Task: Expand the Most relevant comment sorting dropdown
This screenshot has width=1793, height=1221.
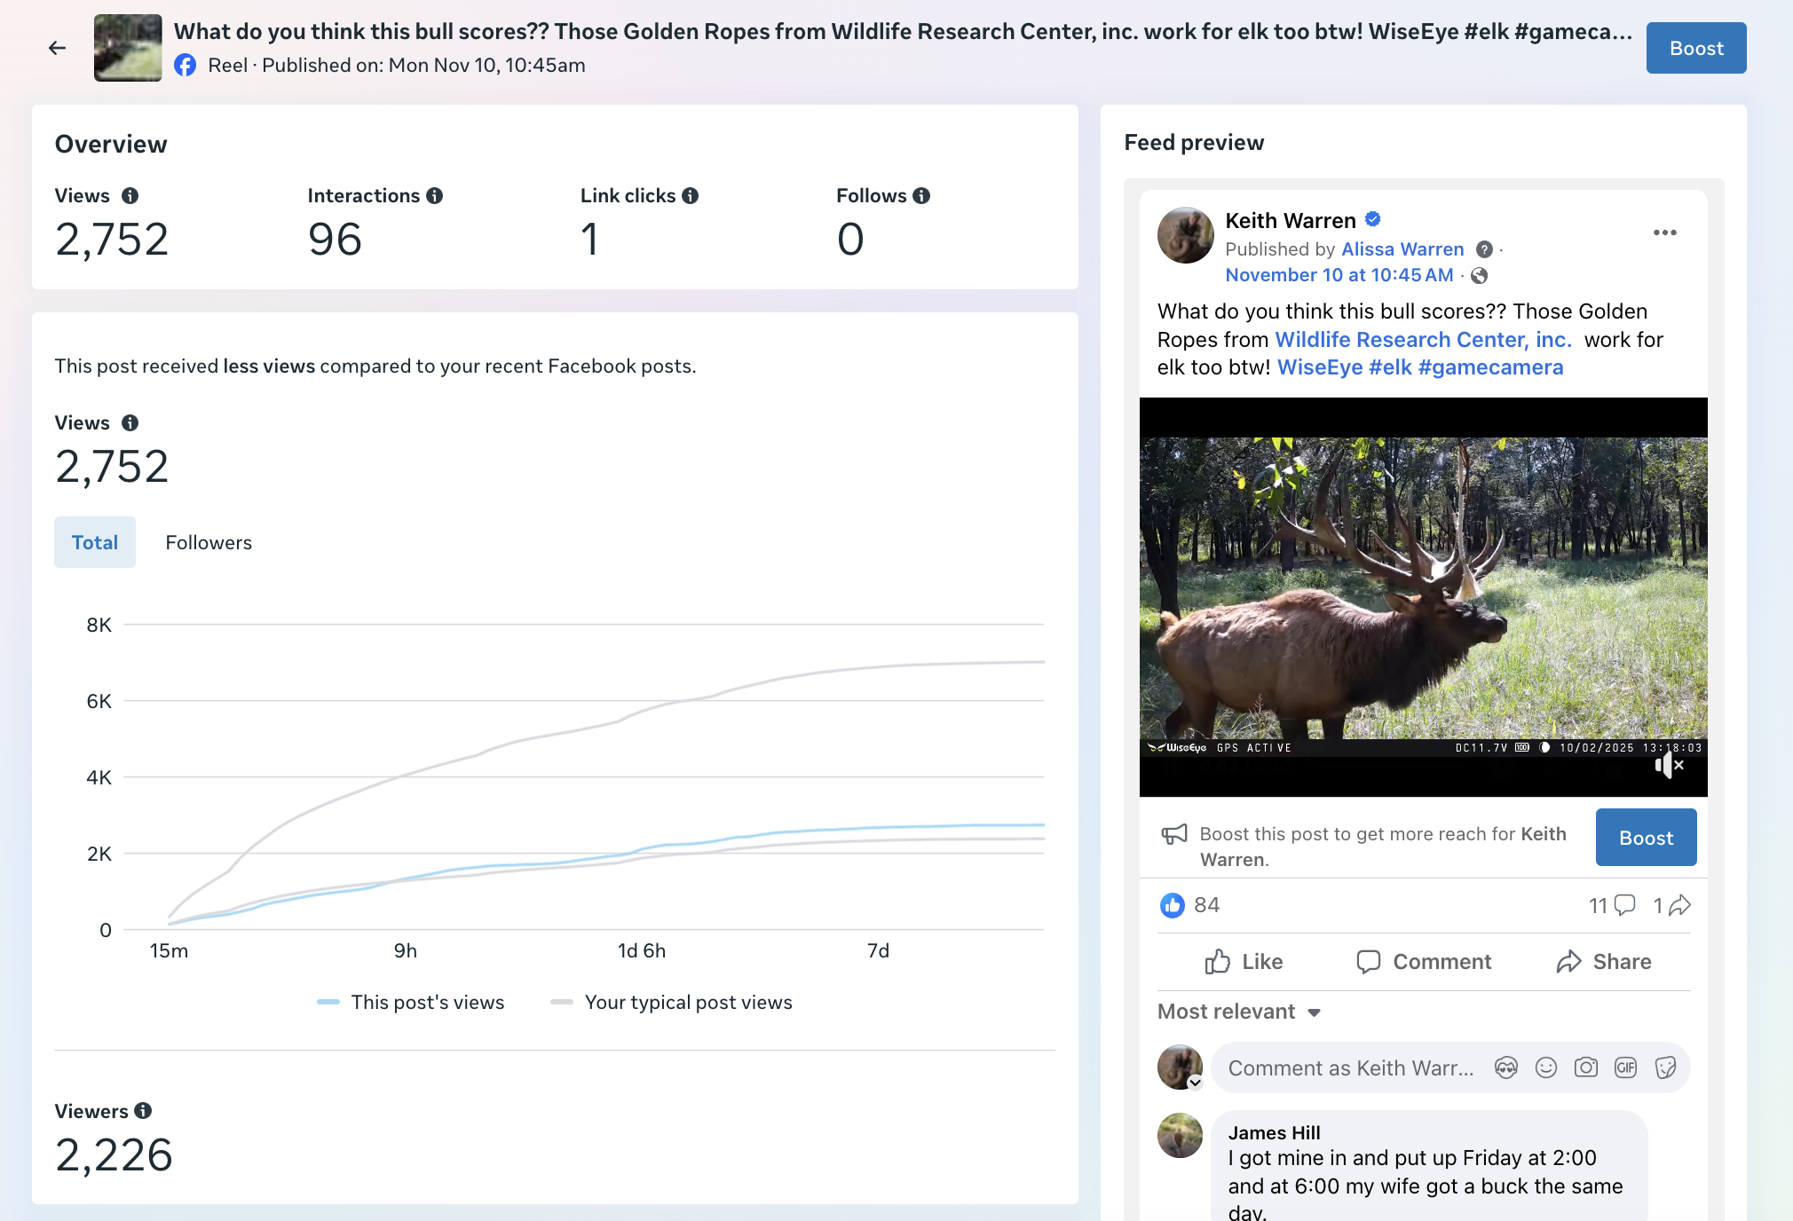Action: 1239,1012
